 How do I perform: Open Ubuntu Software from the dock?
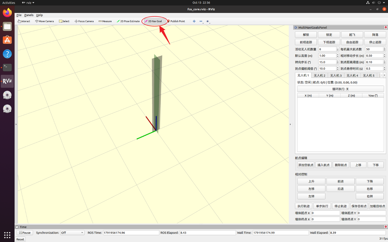(x=7, y=40)
